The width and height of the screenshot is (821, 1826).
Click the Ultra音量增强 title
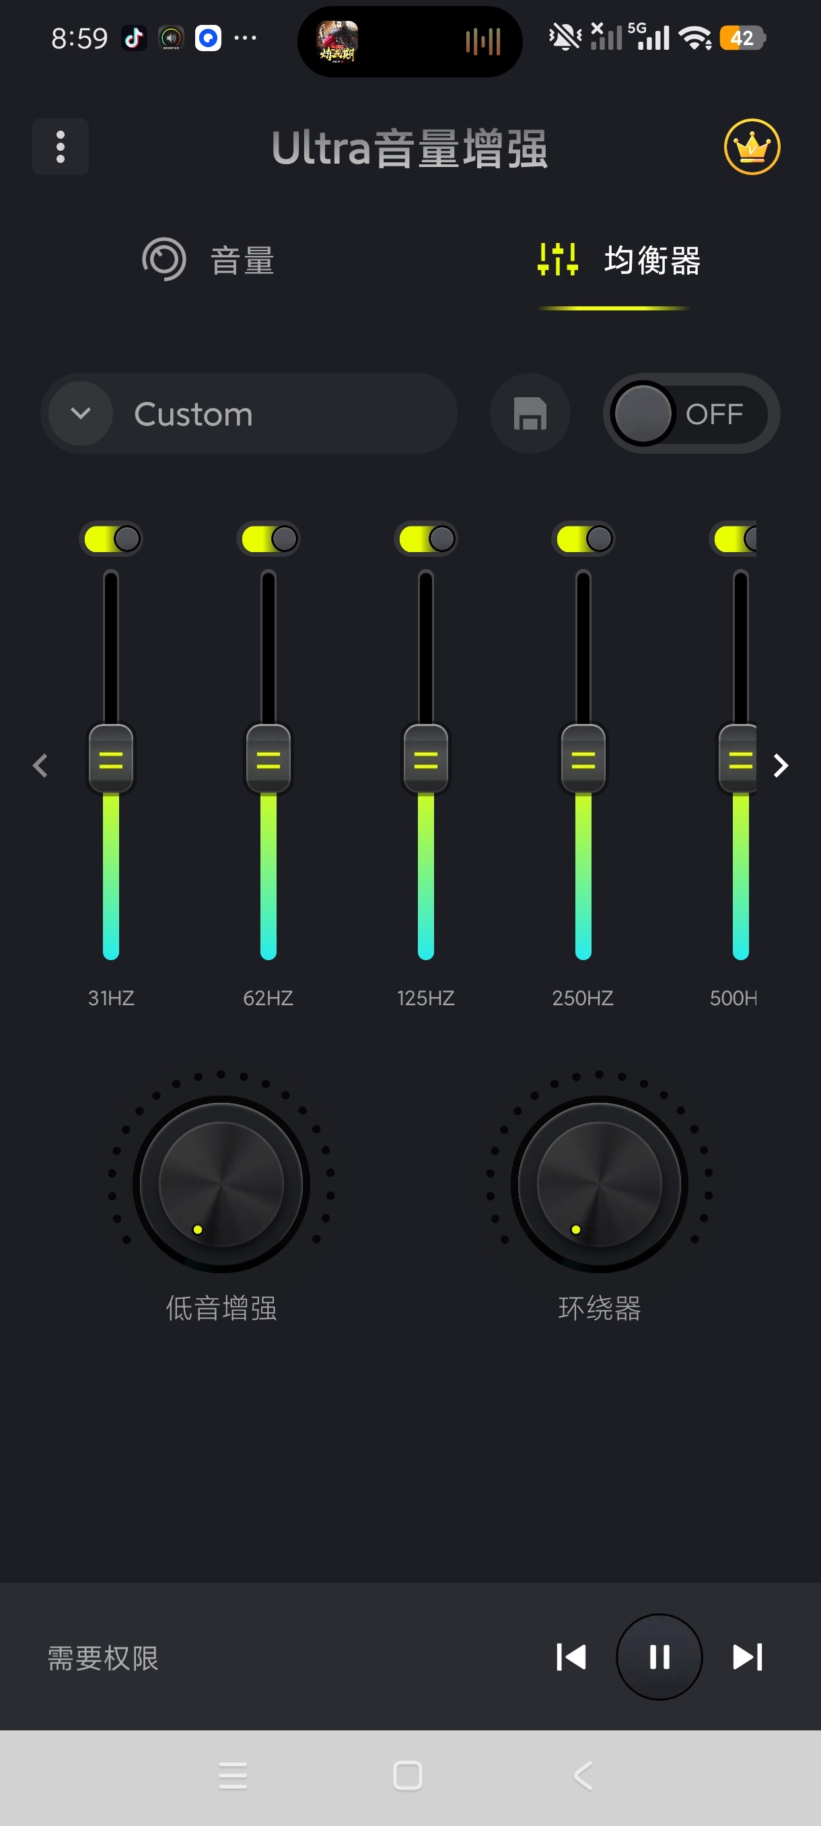pos(409,148)
